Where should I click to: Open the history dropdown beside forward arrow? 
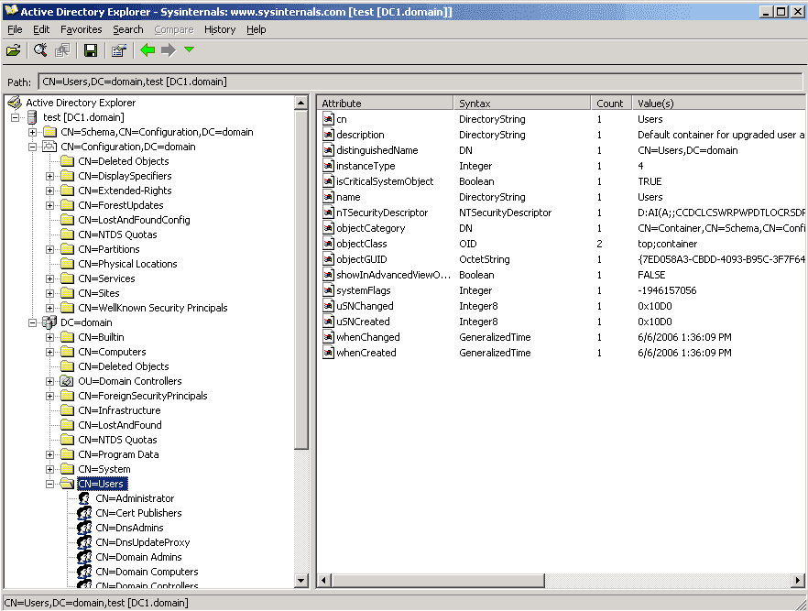pyautogui.click(x=189, y=50)
